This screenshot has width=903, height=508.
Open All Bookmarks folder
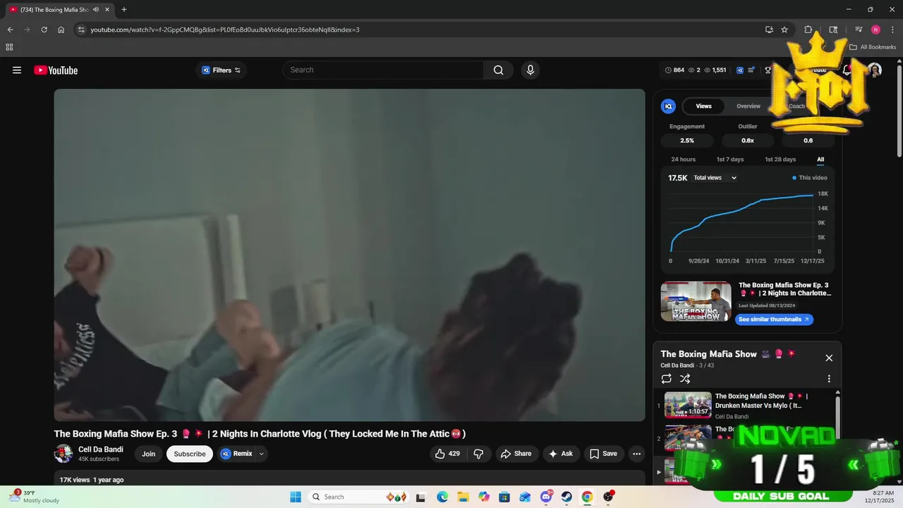click(x=873, y=47)
